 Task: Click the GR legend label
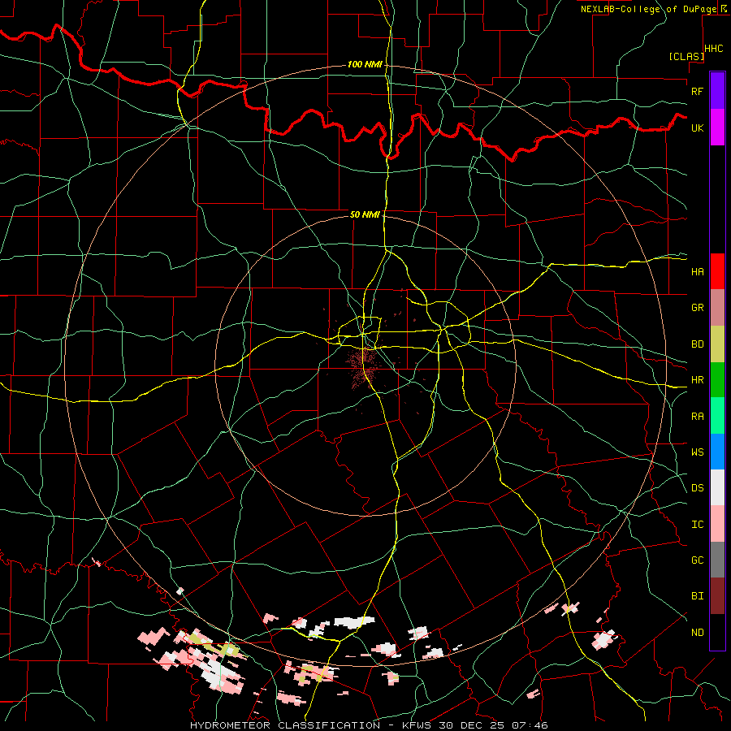pos(698,308)
